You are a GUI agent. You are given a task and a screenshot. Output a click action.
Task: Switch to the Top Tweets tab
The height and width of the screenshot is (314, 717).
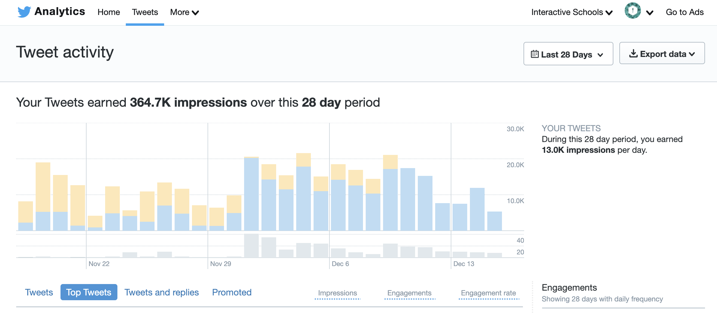coord(89,292)
